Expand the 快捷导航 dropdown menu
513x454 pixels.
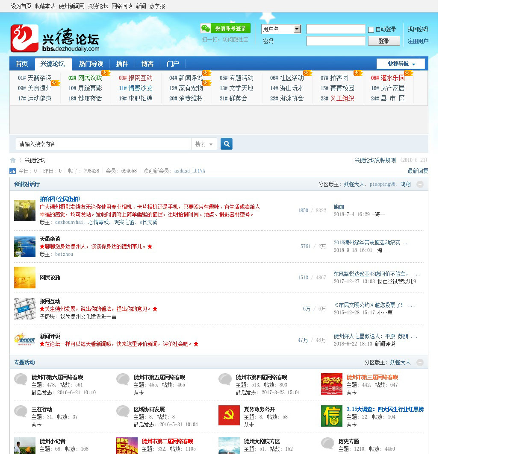pyautogui.click(x=401, y=64)
